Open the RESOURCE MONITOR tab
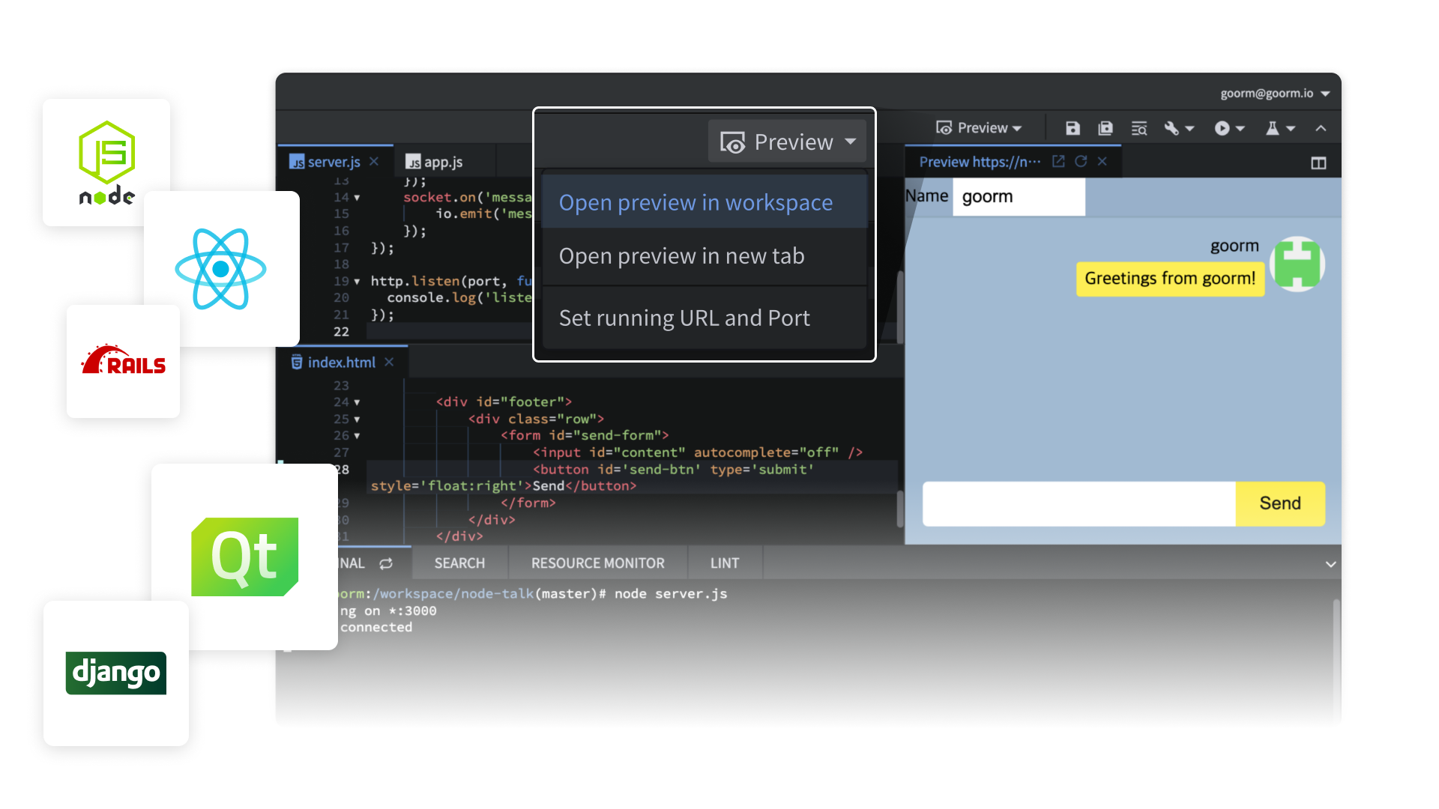The image size is (1439, 809). (597, 563)
